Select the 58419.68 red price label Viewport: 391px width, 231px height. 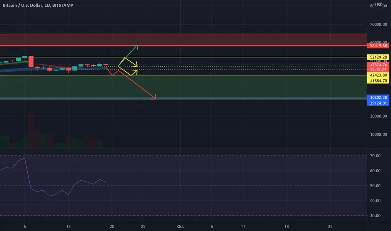point(378,46)
